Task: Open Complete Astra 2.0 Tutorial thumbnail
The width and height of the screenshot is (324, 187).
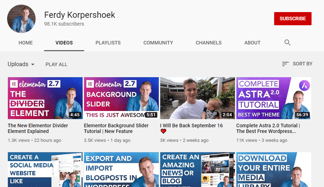Action: pyautogui.click(x=273, y=98)
